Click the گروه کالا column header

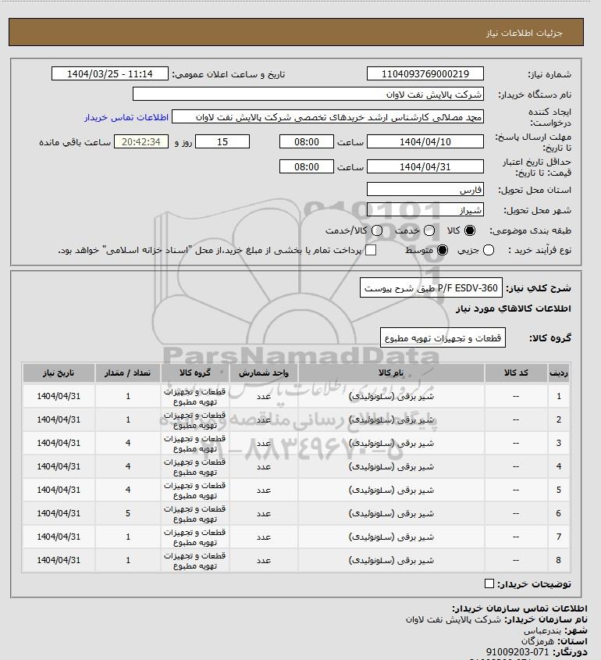point(194,373)
